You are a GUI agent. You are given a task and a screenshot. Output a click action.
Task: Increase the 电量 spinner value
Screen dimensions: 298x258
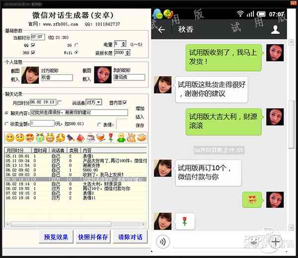[x=124, y=42]
